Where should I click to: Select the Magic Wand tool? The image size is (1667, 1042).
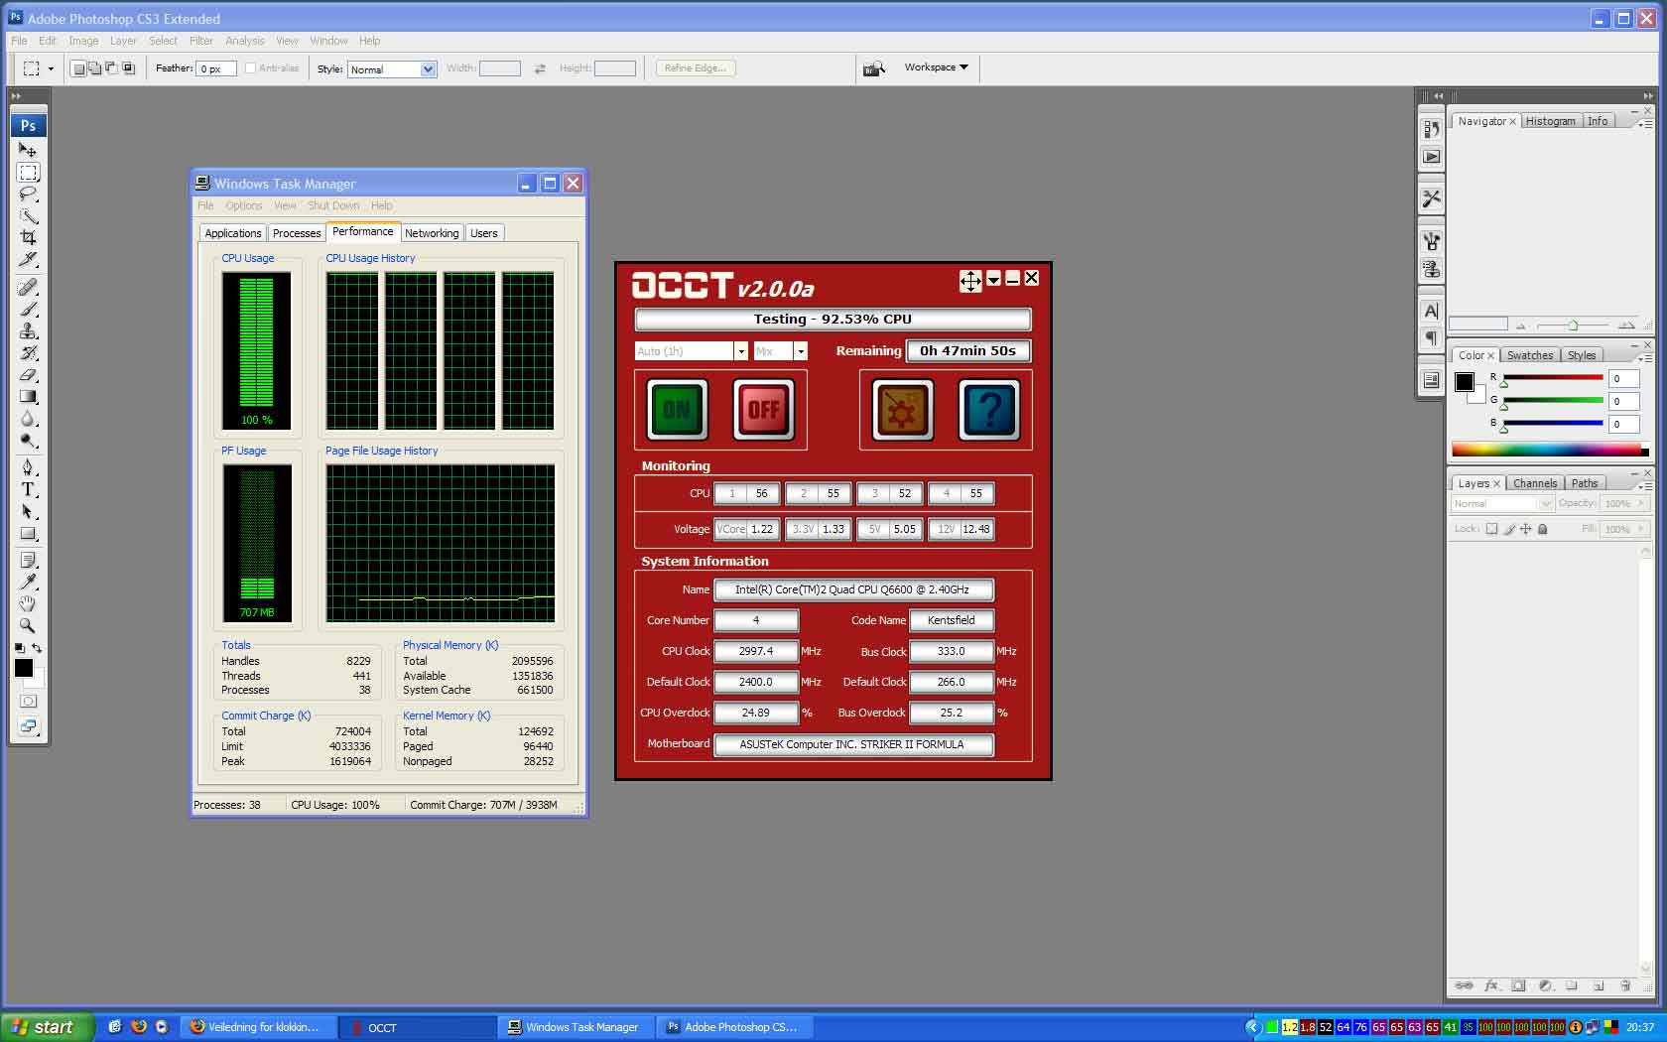coord(28,216)
